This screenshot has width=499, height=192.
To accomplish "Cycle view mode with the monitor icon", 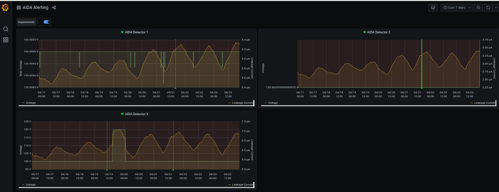I will [x=433, y=8].
